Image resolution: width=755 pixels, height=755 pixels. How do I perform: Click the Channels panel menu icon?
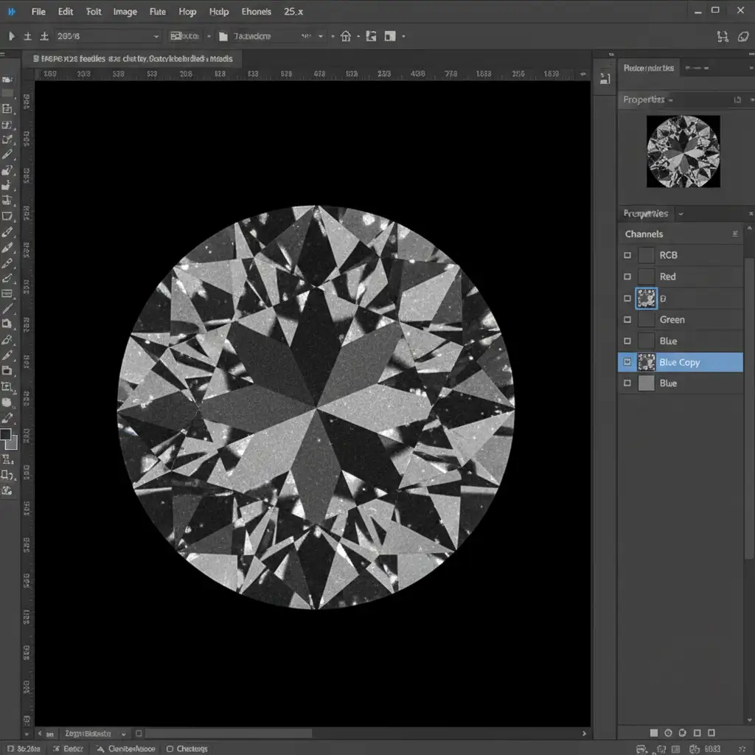pos(735,234)
